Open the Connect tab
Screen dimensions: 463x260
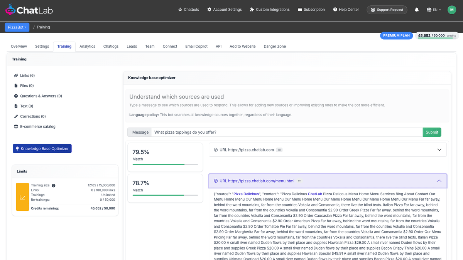point(170,46)
